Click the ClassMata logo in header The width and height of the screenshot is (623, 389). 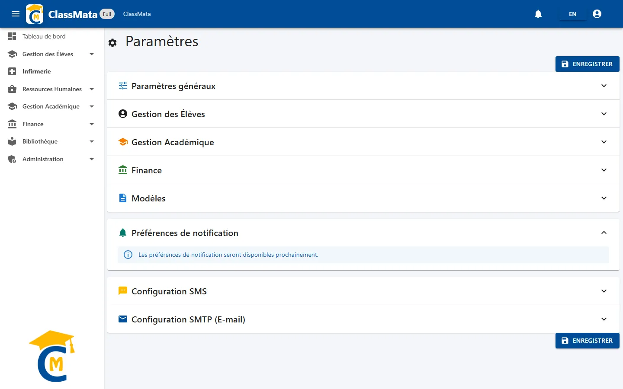click(35, 14)
